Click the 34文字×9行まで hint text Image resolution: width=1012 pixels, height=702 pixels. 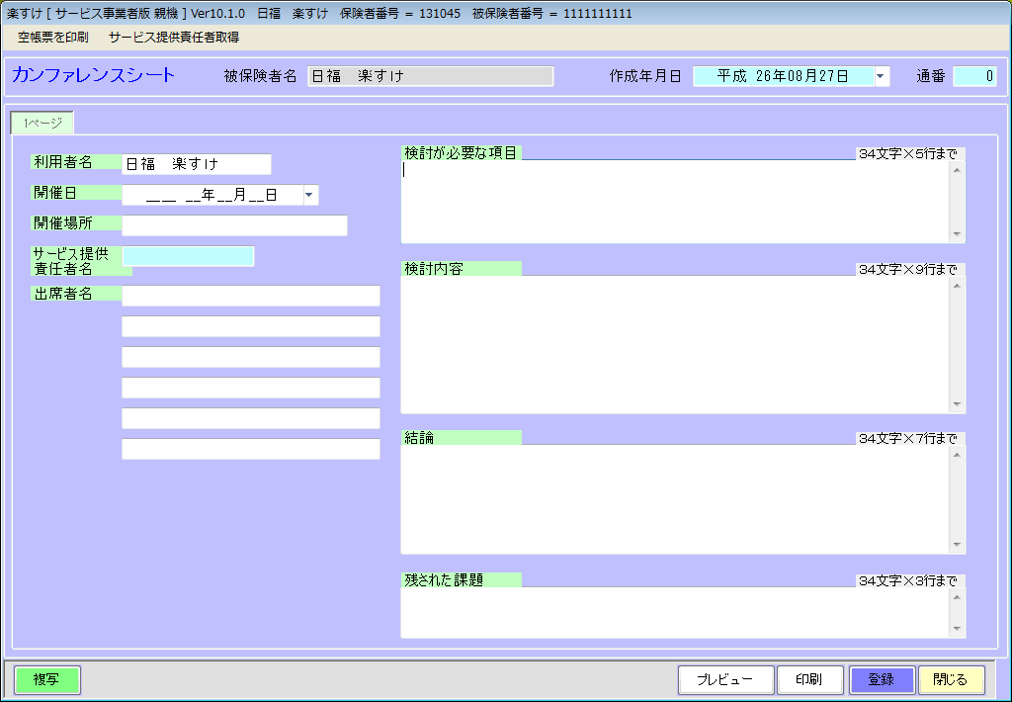tap(908, 269)
